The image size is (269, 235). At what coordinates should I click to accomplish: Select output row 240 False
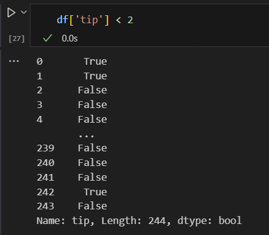click(72, 163)
